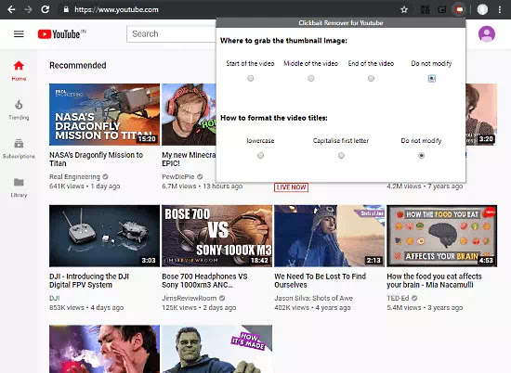The image size is (511, 373).
Task: Open the purple YouTube account avatar
Action: pos(487,33)
